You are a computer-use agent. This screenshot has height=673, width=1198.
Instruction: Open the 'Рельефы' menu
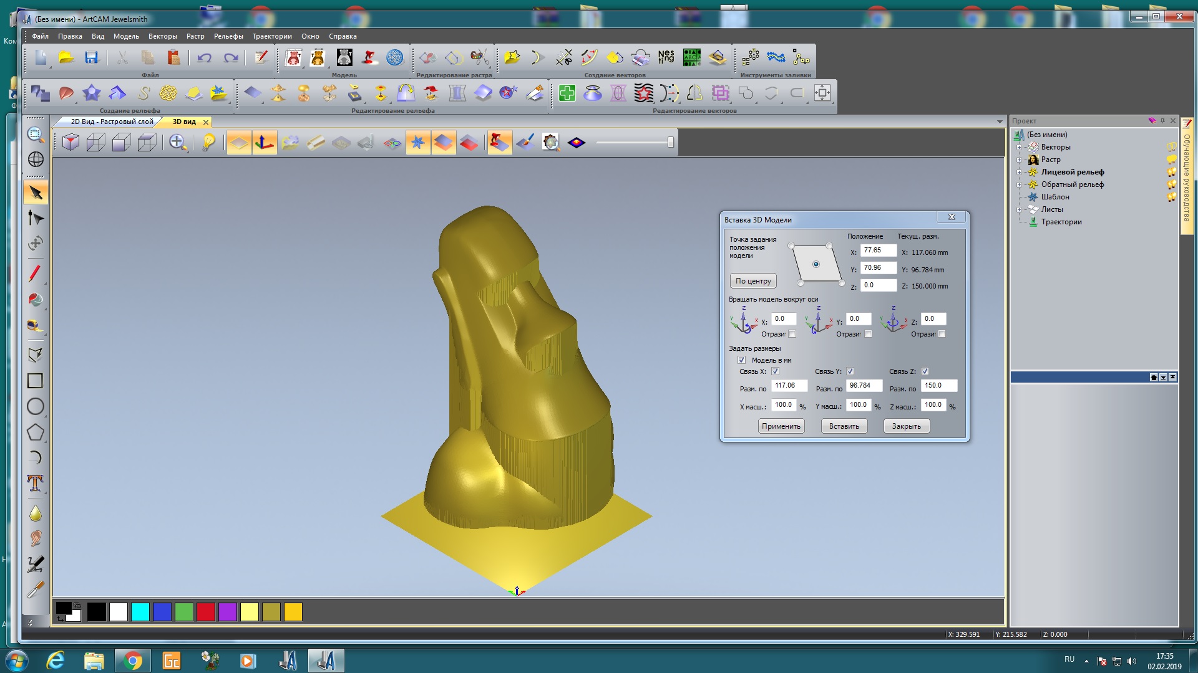pyautogui.click(x=228, y=36)
